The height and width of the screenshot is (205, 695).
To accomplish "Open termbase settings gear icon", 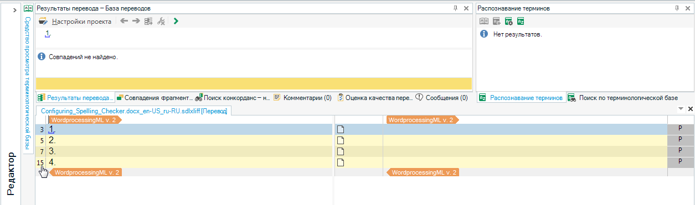I will click(508, 22).
